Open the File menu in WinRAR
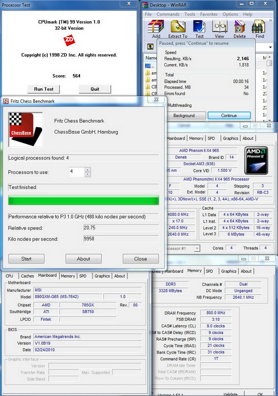This screenshot has height=396, width=278. coord(148,14)
